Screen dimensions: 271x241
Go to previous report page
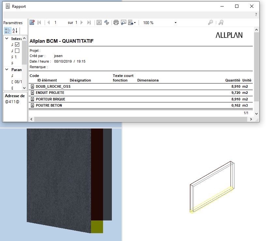[49, 23]
